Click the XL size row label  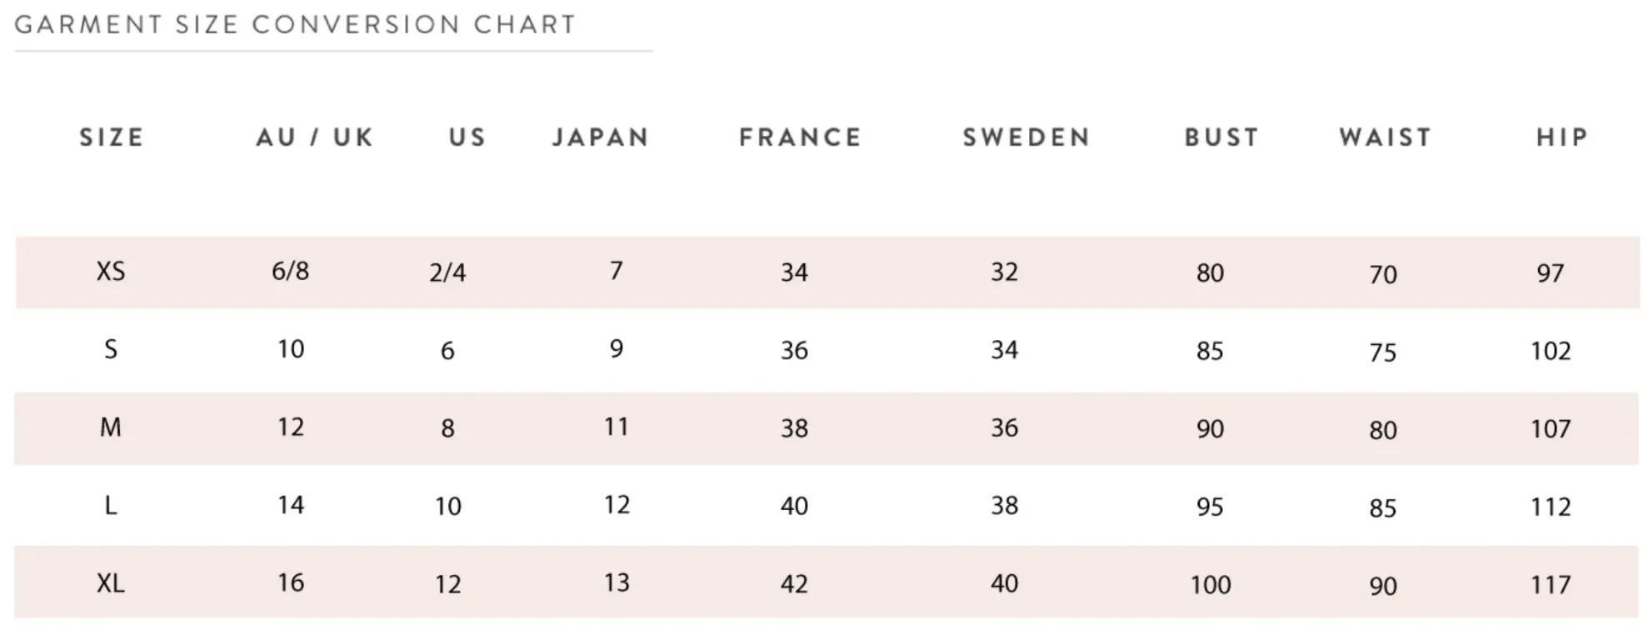[111, 583]
